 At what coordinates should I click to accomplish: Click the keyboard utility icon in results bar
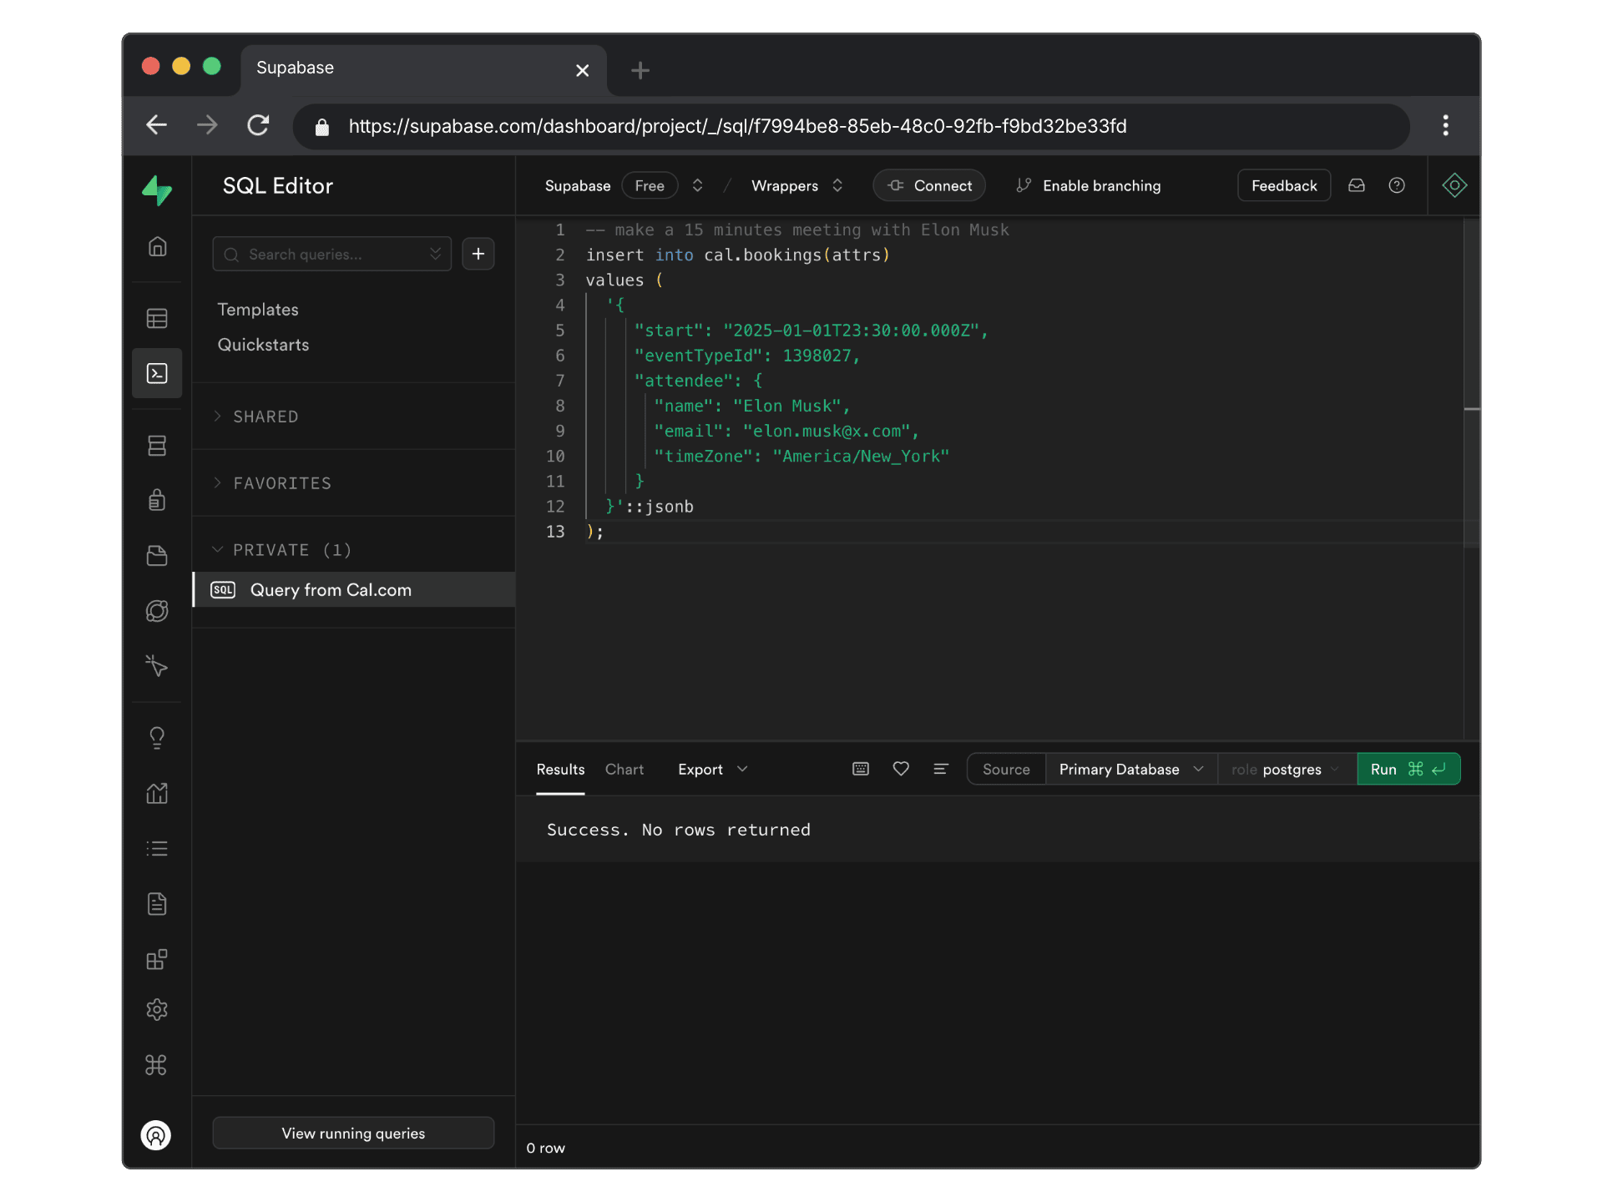861,769
